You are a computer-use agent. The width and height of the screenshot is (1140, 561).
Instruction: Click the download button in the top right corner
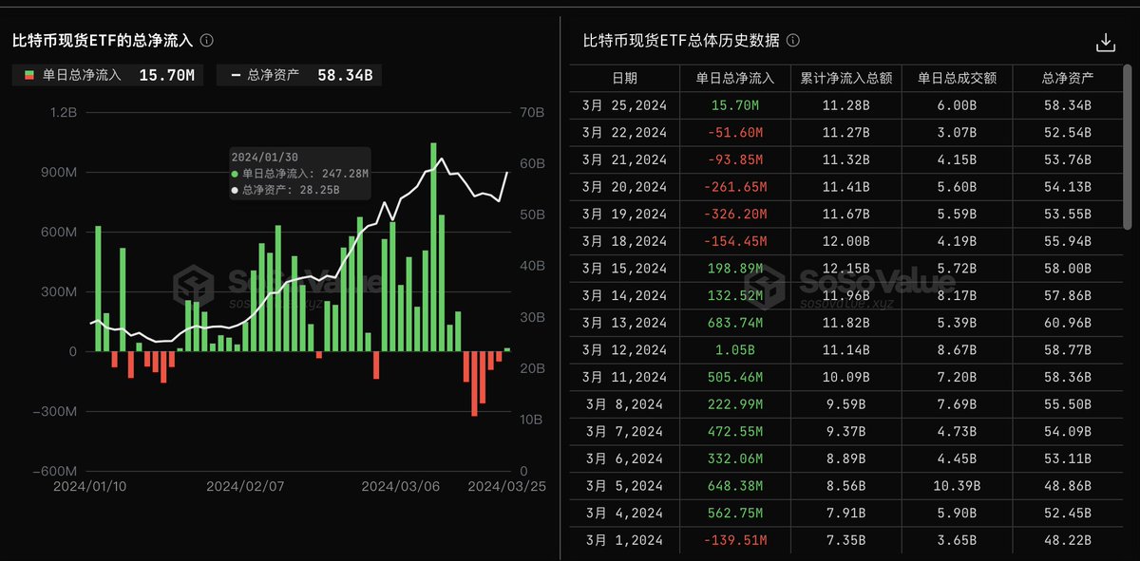coord(1105,41)
